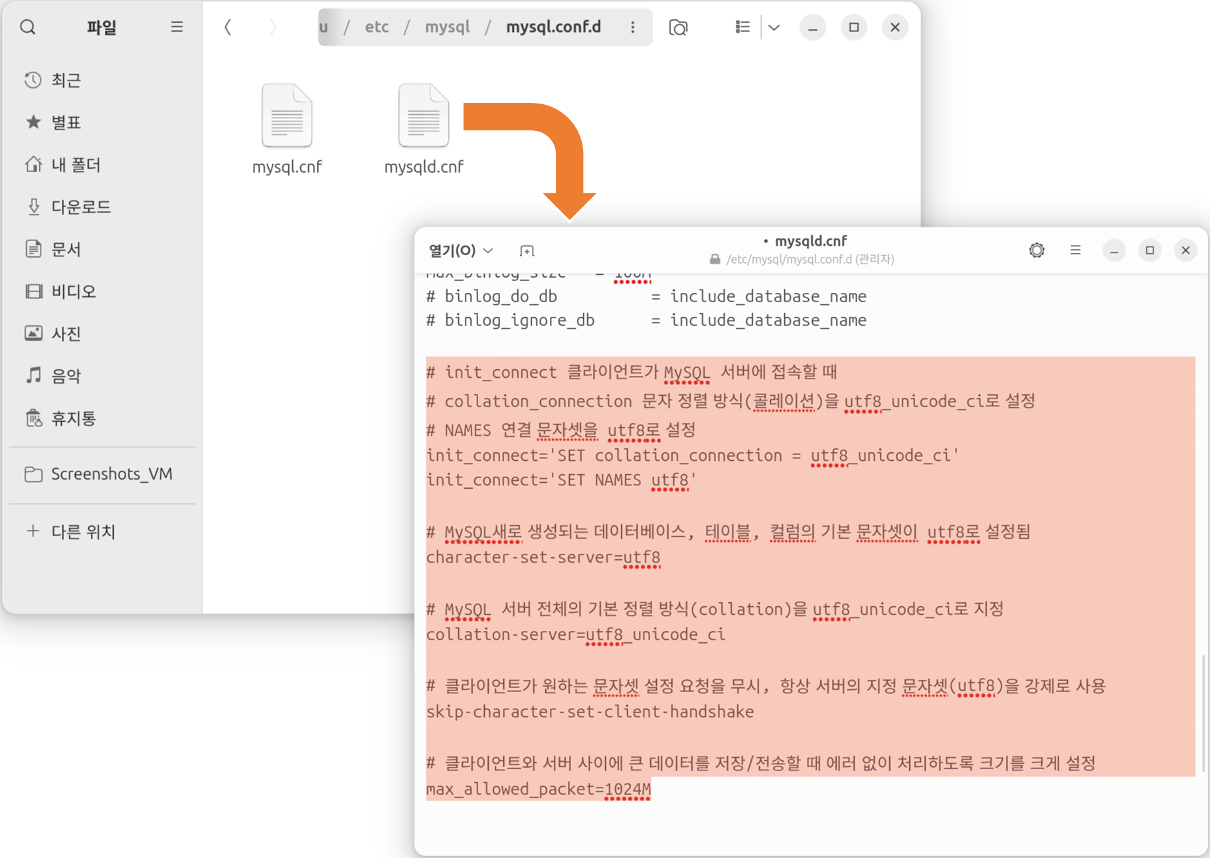Maximize the mysqld.cnf editor window
This screenshot has height=858, width=1210.
(1150, 250)
